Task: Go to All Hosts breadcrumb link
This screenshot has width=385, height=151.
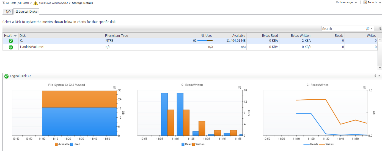Action: [x=17, y=3]
